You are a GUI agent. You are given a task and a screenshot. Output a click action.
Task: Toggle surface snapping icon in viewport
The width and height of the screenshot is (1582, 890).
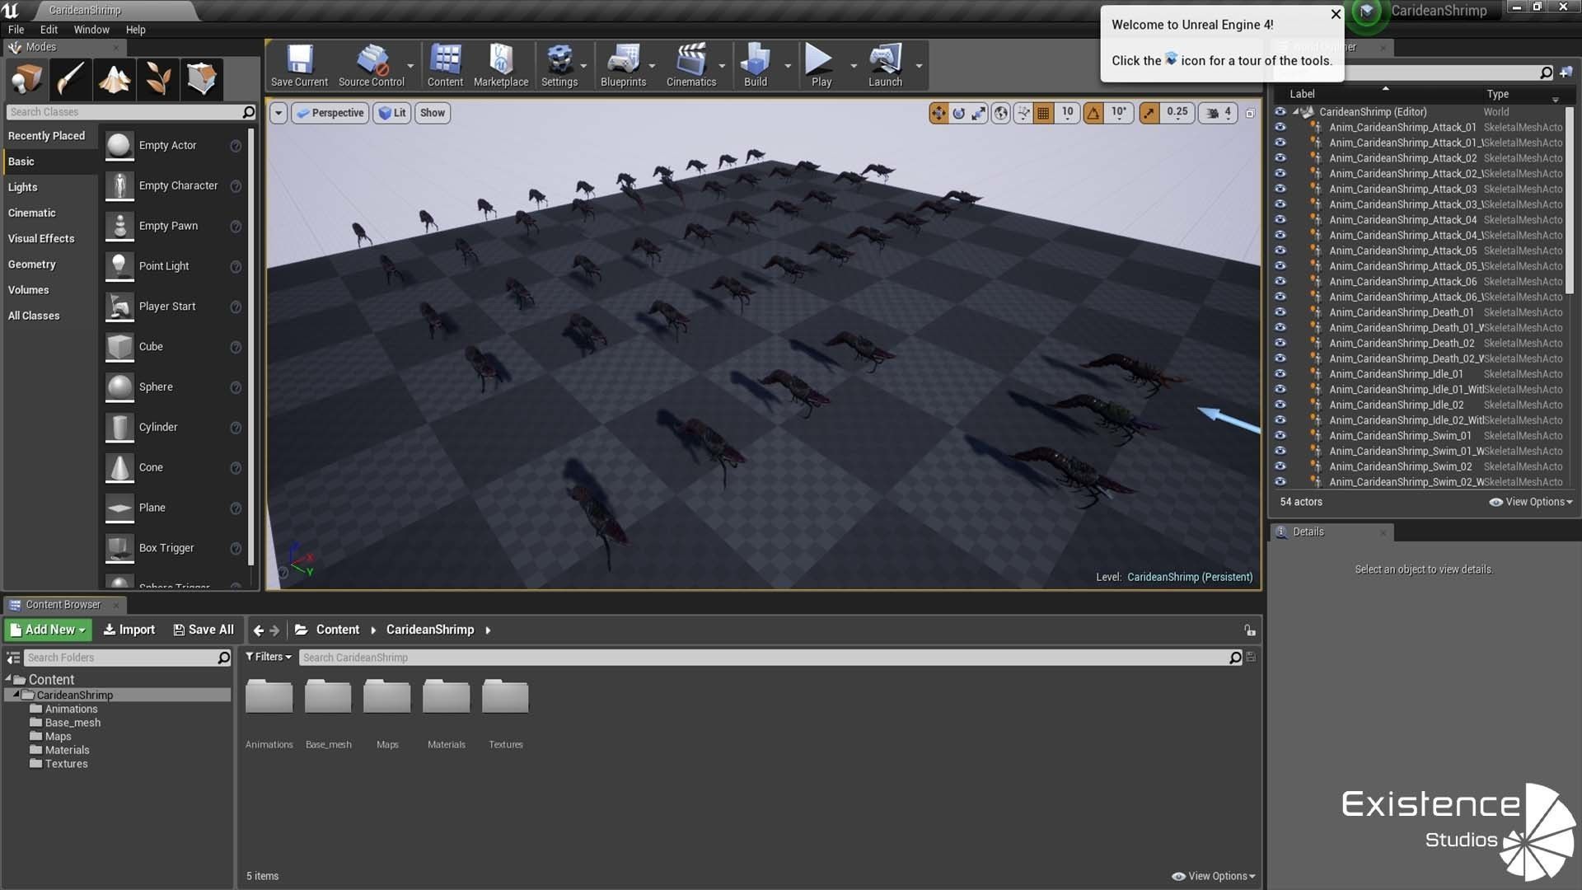click(x=1023, y=113)
